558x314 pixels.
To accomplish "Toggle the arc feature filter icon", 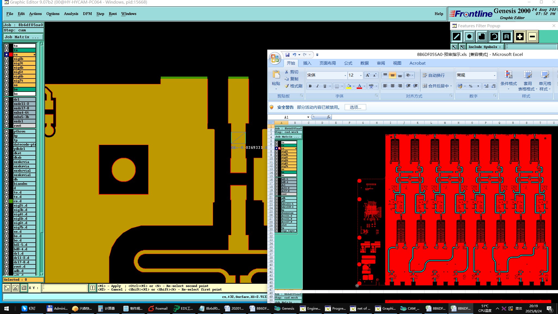I will [x=494, y=37].
